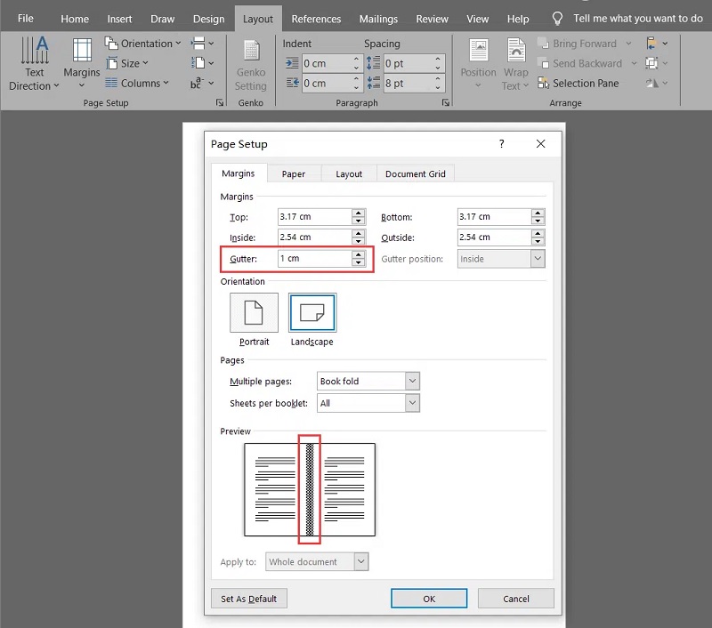Click the Tell me search box
712x628 pixels.
(637, 19)
